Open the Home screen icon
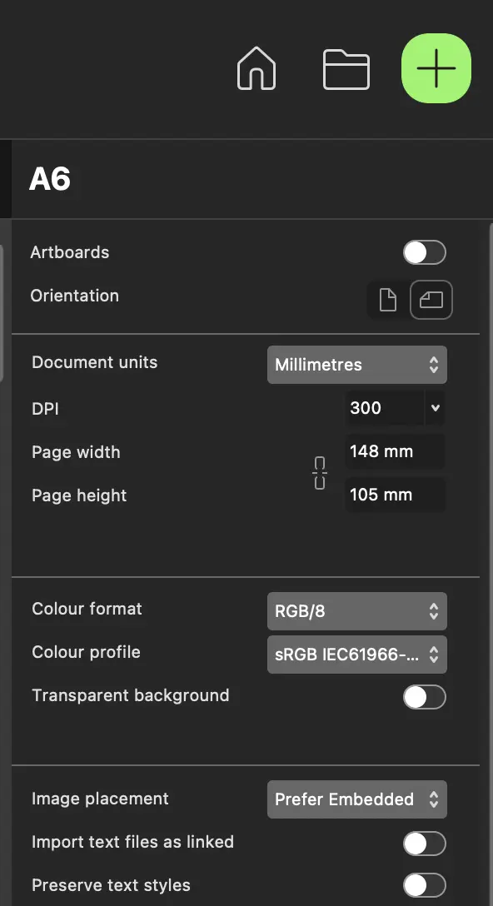 (256, 69)
